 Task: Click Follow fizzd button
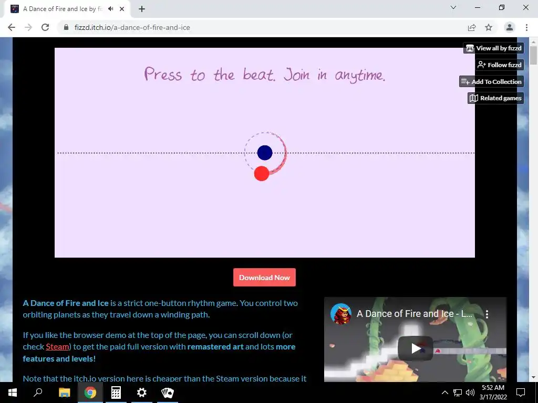click(499, 65)
